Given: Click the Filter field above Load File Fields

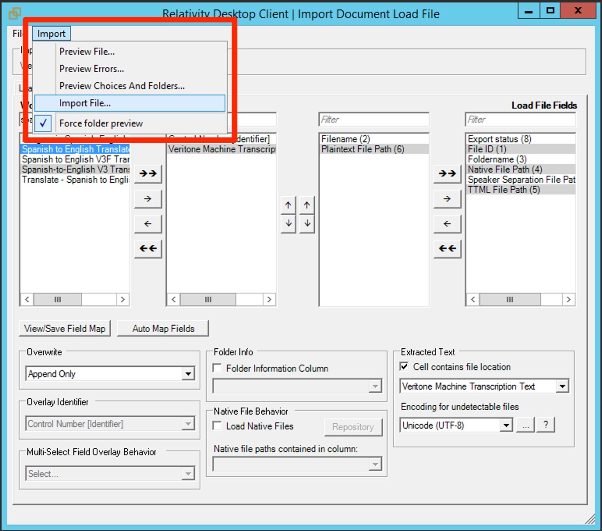Looking at the screenshot, I should [x=520, y=119].
